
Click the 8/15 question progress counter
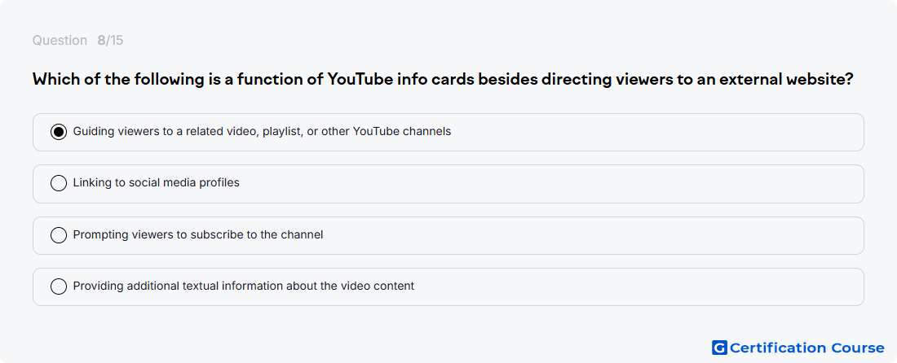point(110,41)
